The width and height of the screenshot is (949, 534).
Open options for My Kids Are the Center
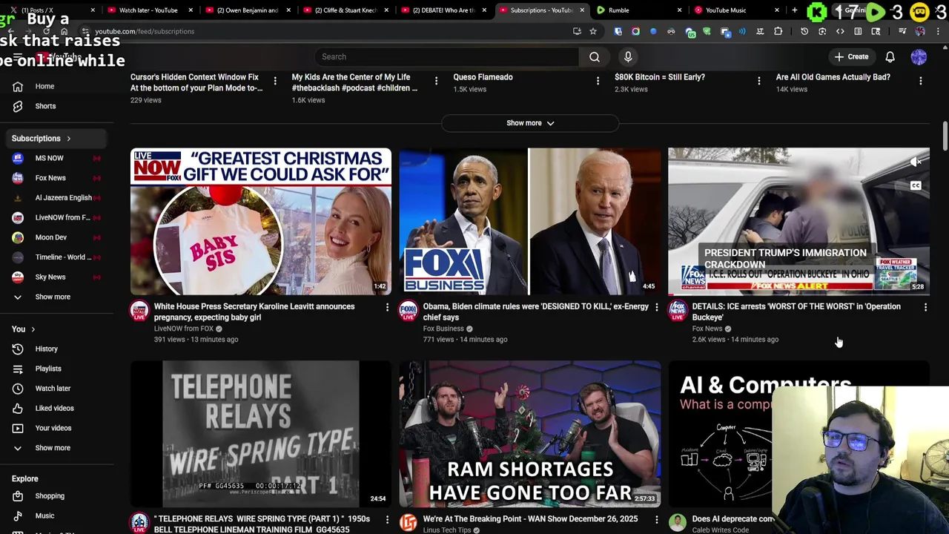click(x=436, y=81)
